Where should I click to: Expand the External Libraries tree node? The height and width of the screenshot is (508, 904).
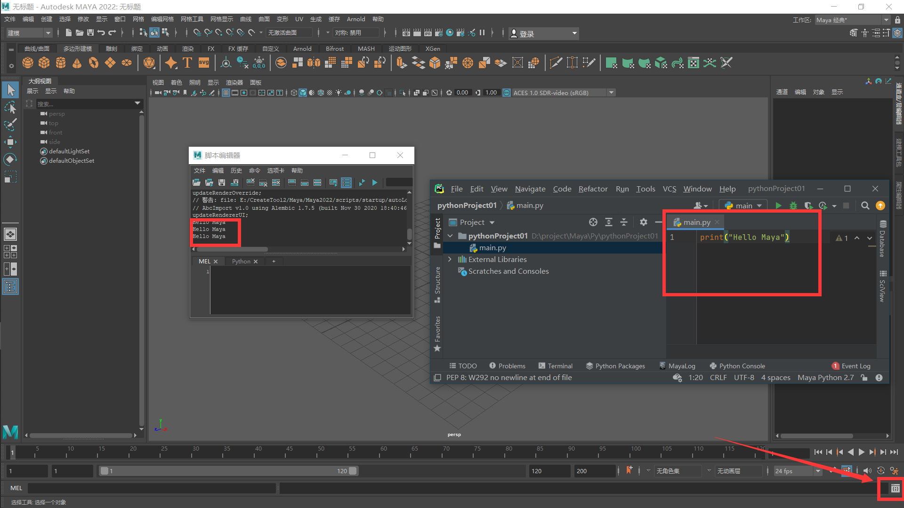coord(450,259)
